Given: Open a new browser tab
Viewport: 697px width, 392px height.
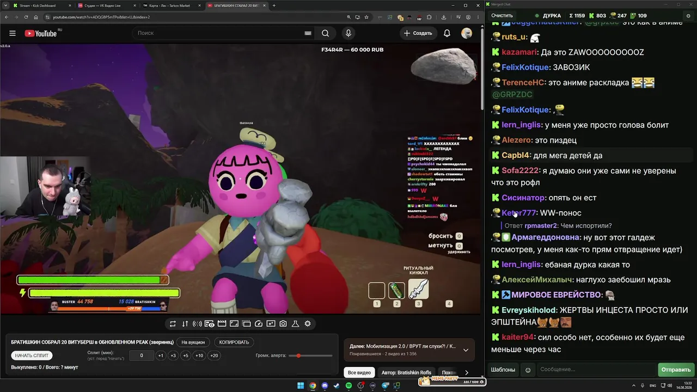Looking at the screenshot, I should pos(274,5).
